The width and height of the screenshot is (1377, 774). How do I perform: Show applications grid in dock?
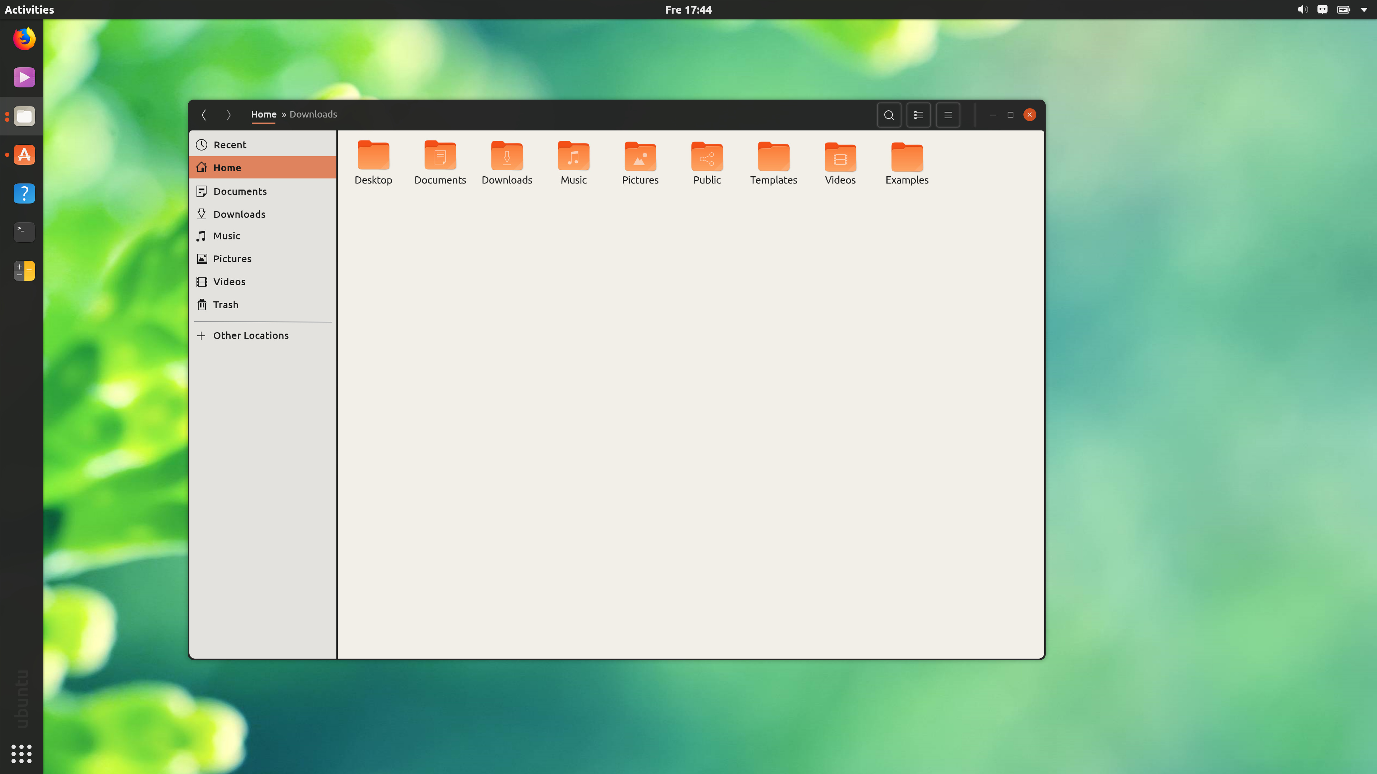[22, 754]
